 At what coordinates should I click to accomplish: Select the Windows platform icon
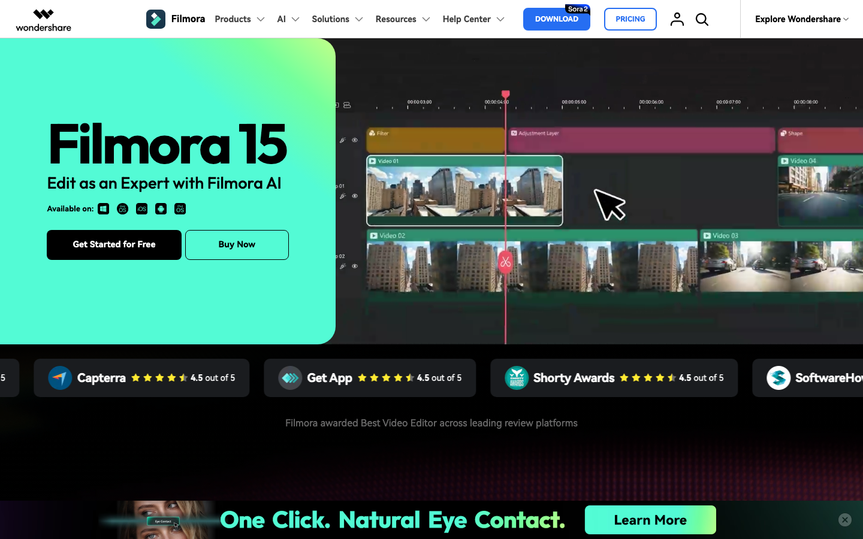104,209
